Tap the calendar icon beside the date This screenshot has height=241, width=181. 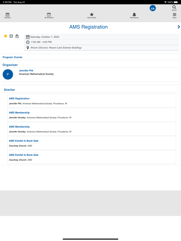click(28, 37)
